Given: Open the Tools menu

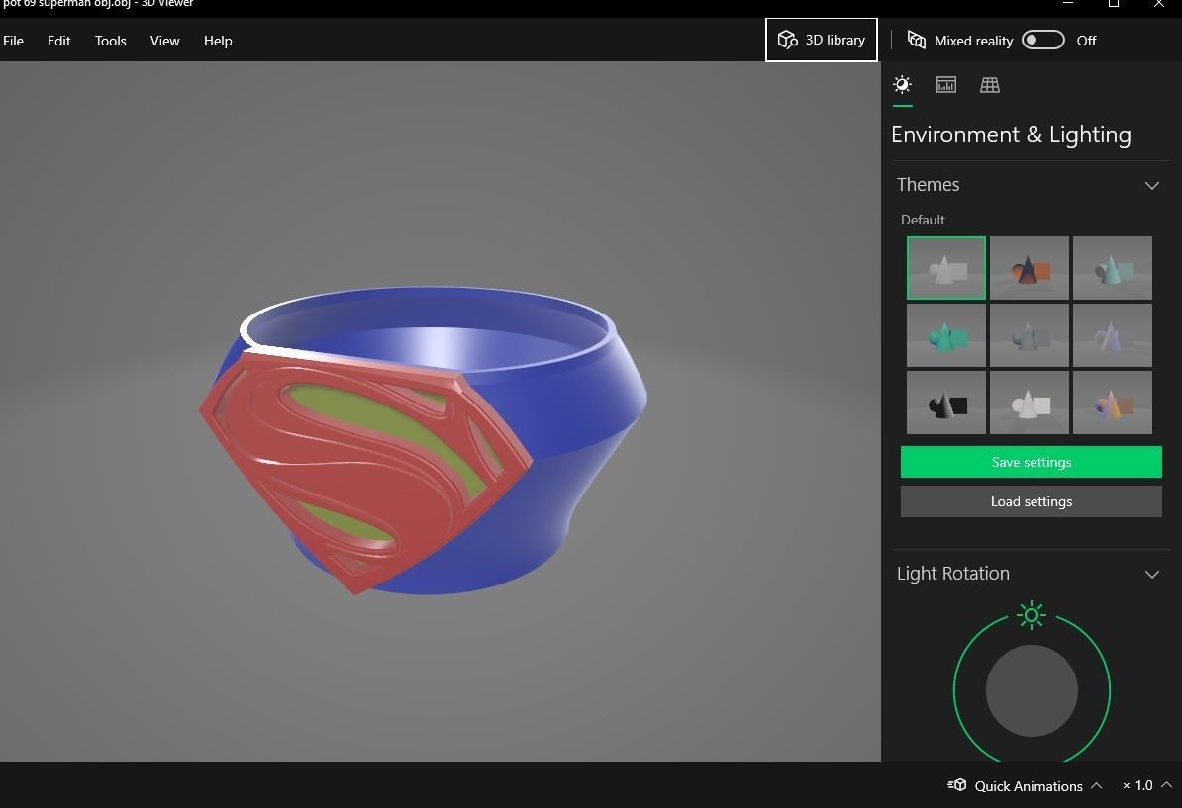Looking at the screenshot, I should 110,41.
